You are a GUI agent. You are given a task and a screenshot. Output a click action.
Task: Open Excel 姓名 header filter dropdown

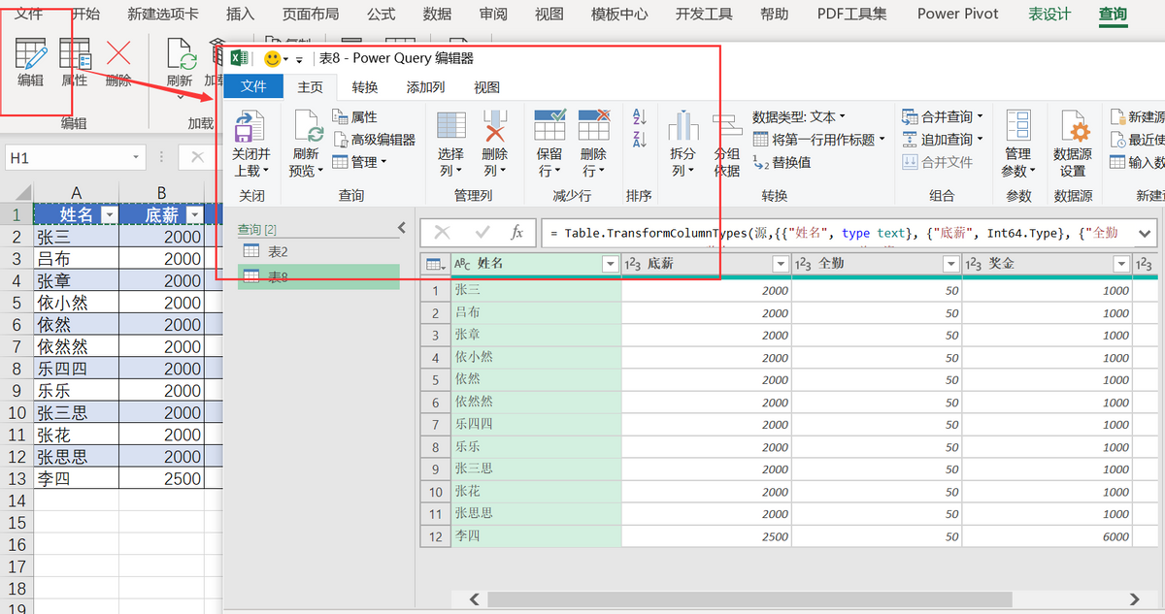[109, 215]
